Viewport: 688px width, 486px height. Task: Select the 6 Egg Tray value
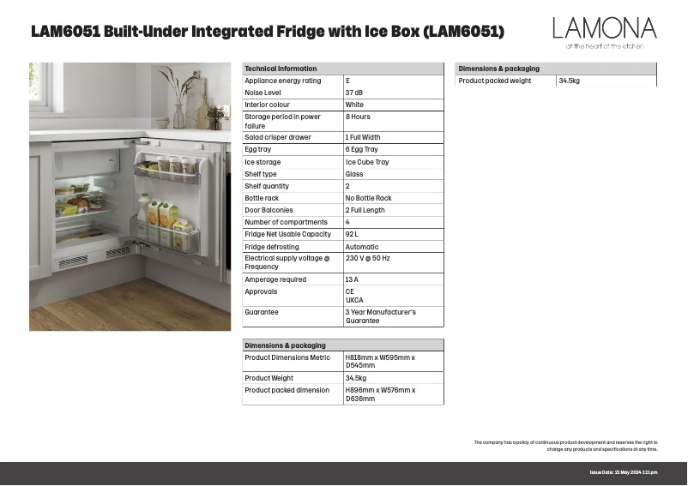(361, 149)
